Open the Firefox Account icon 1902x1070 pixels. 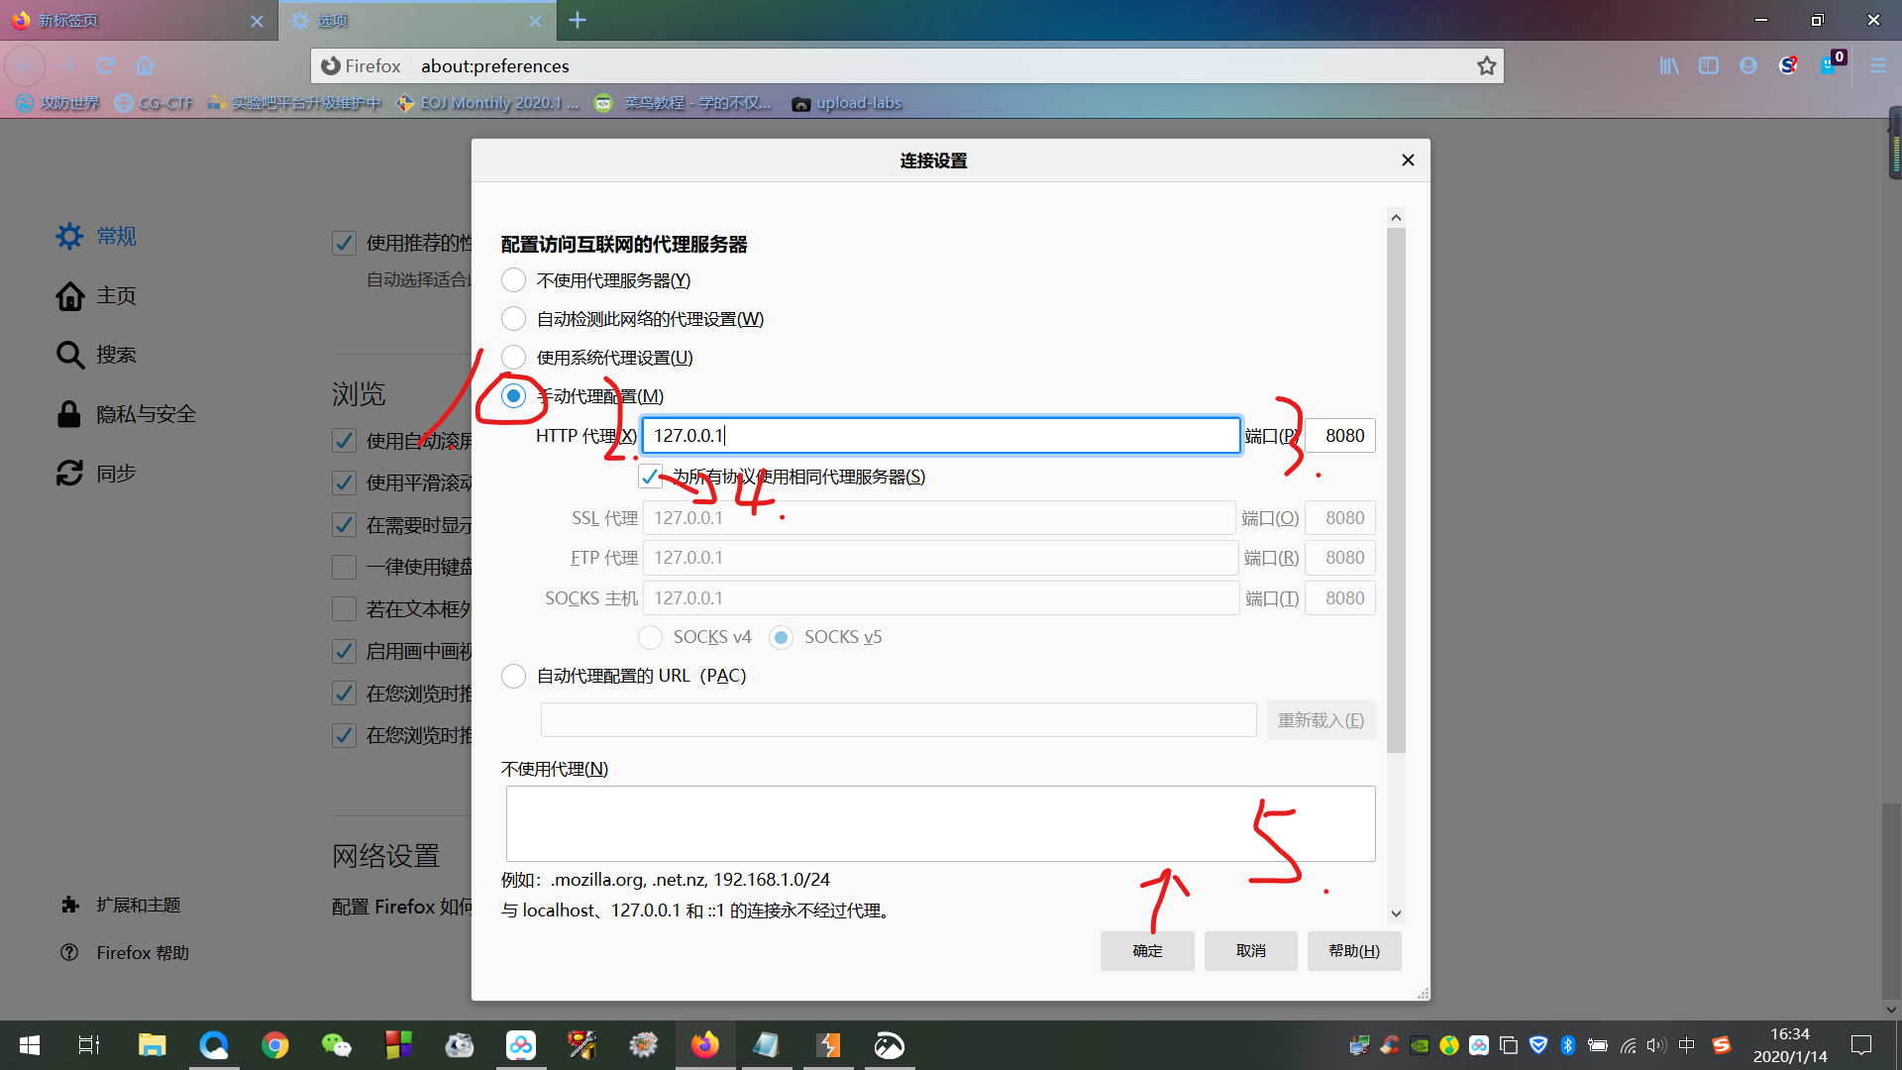pyautogui.click(x=1747, y=65)
